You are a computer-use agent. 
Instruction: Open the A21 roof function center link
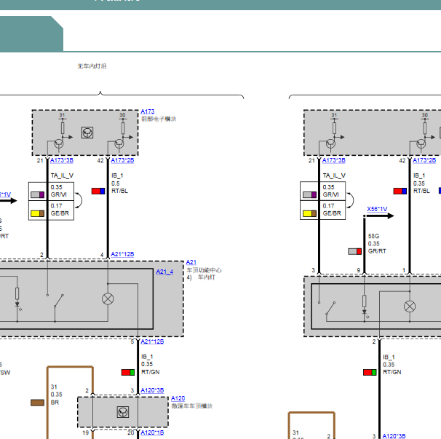pos(191,262)
